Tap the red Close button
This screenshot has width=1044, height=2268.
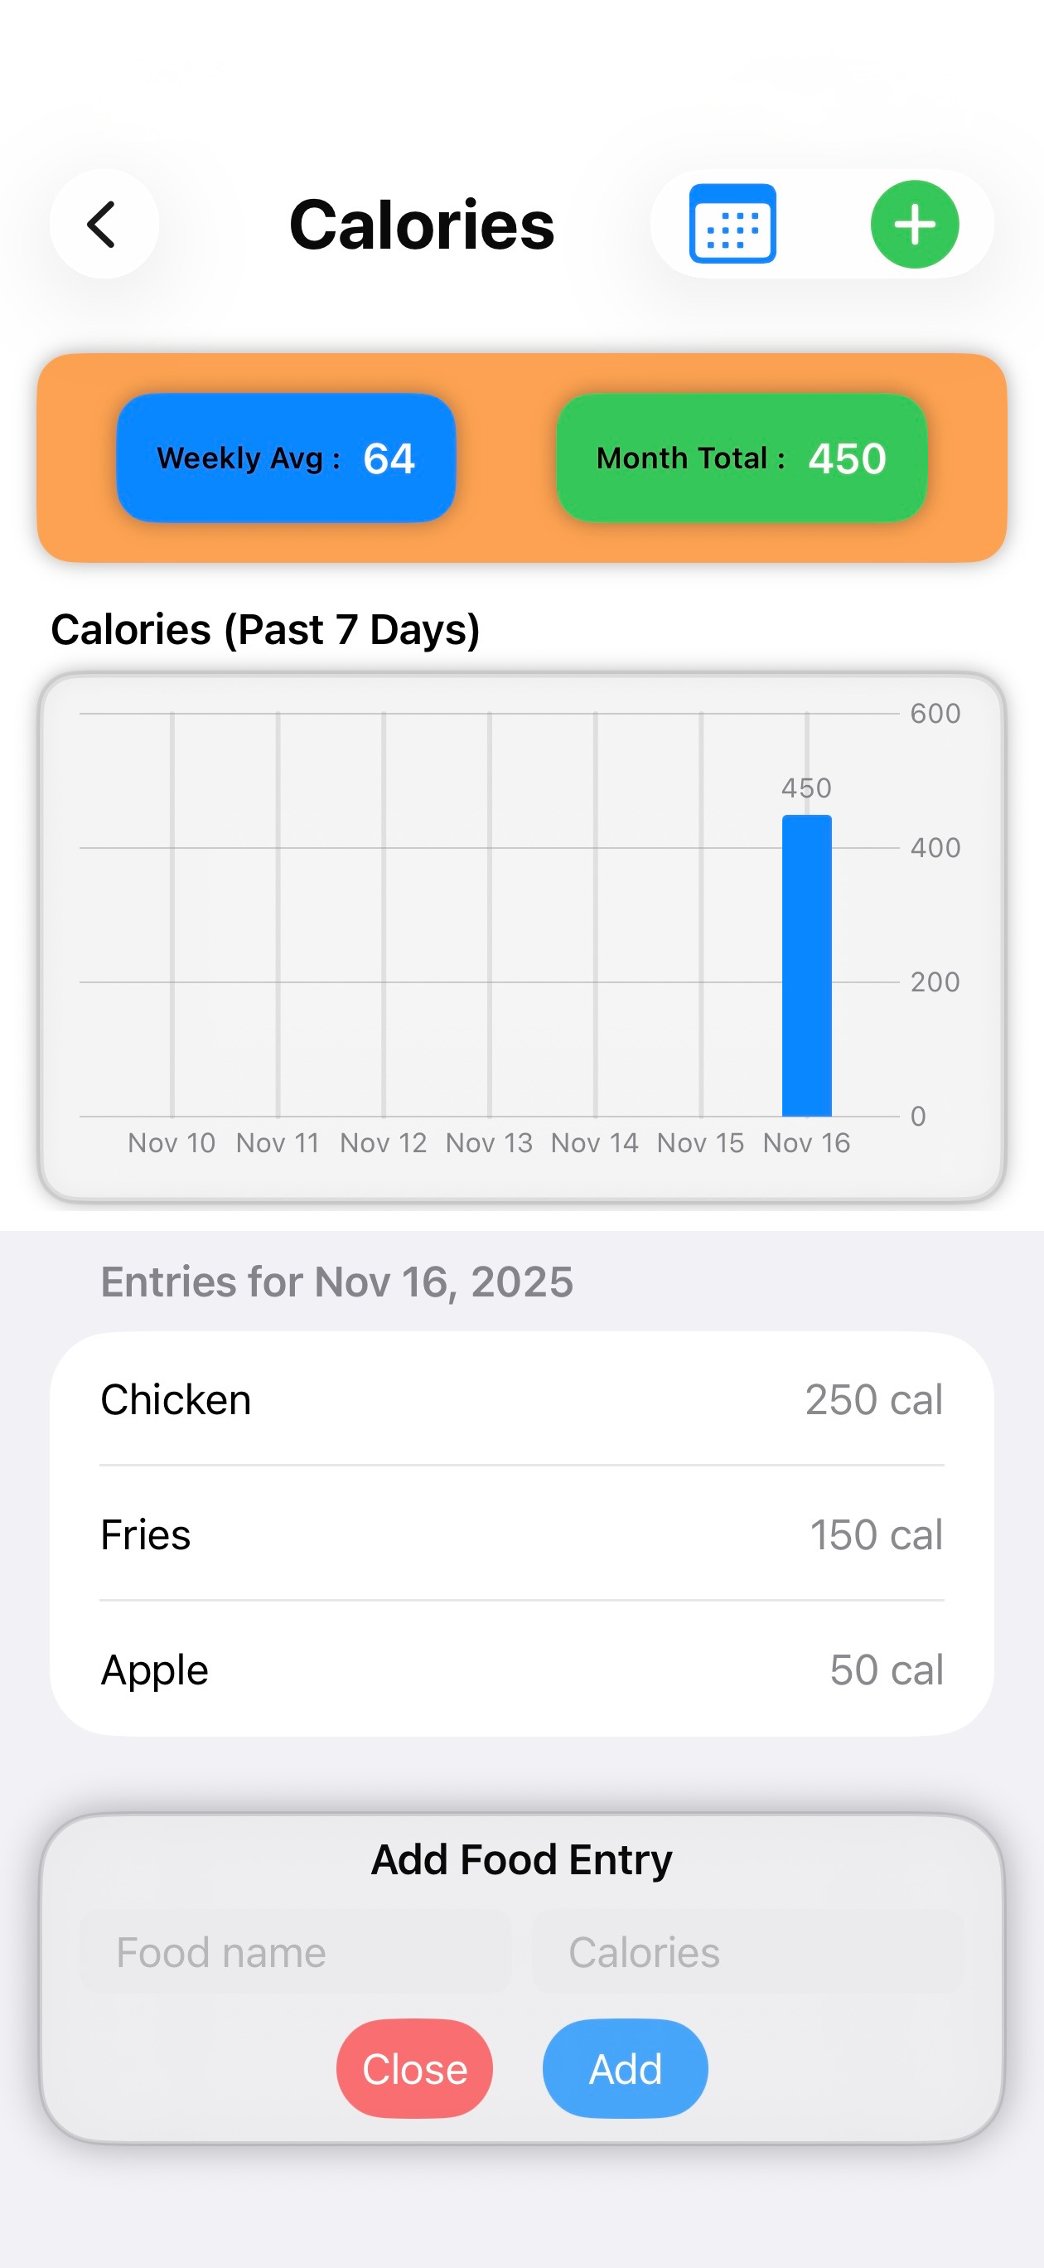point(414,2068)
